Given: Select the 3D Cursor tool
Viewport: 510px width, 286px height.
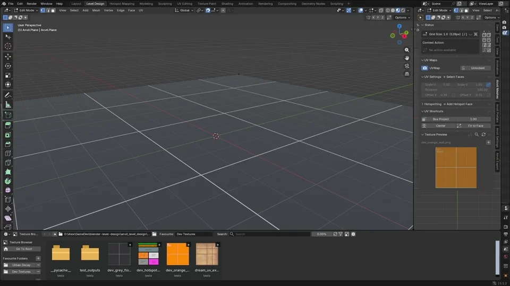Looking at the screenshot, I should click(x=8, y=47).
